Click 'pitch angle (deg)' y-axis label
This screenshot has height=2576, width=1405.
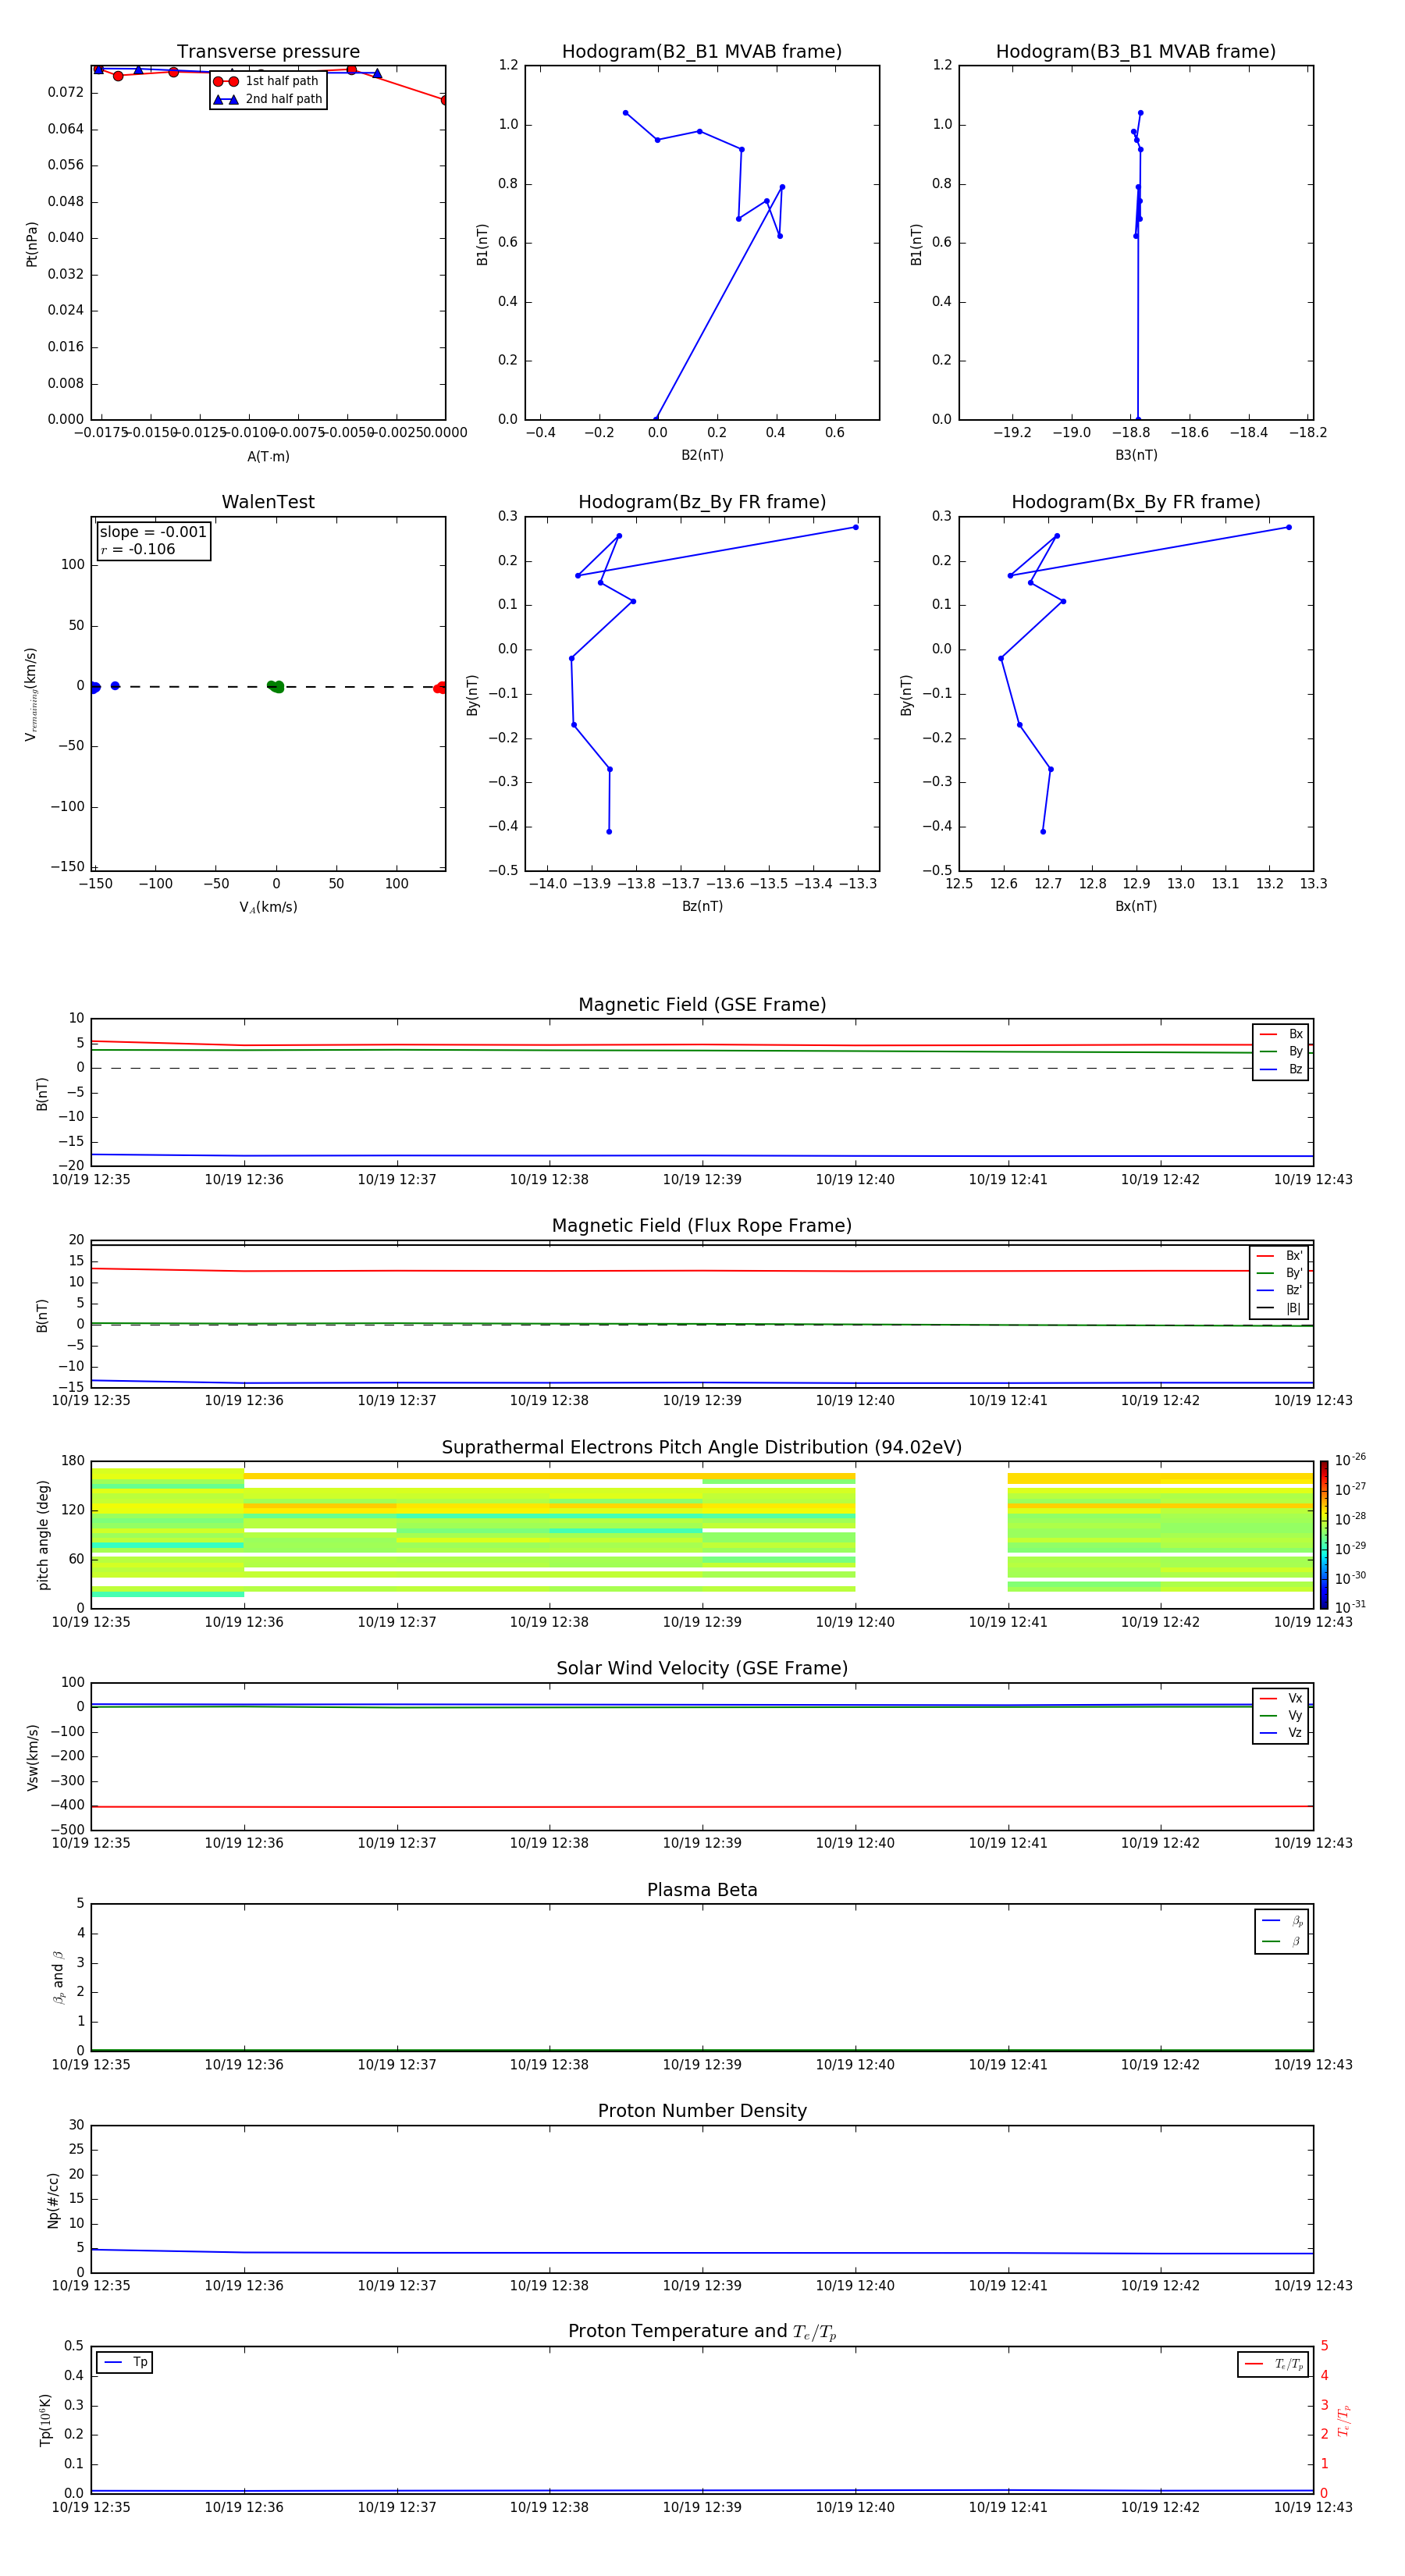click(43, 1535)
